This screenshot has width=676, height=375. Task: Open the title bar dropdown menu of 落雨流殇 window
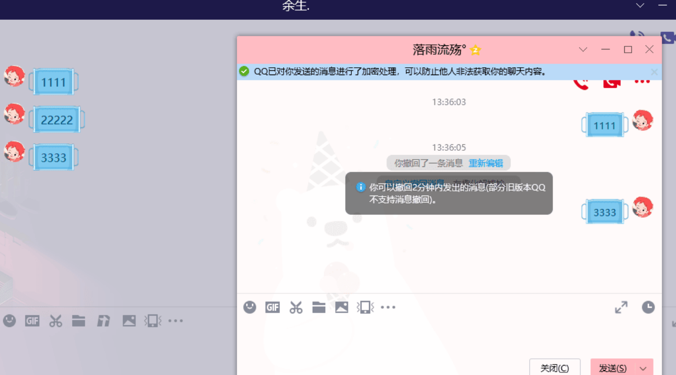click(583, 50)
